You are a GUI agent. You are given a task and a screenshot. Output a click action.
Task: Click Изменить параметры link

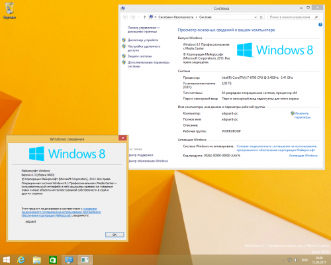303,115
